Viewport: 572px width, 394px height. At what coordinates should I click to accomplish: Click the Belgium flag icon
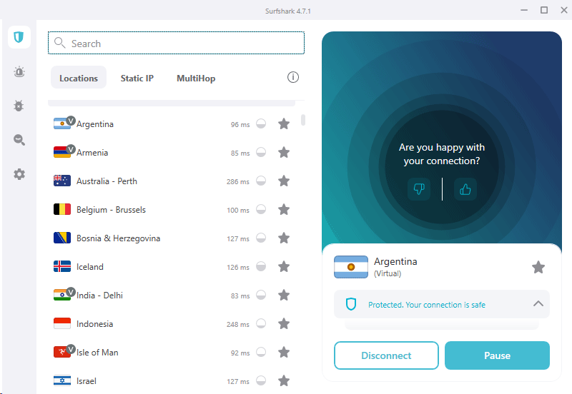tap(62, 209)
